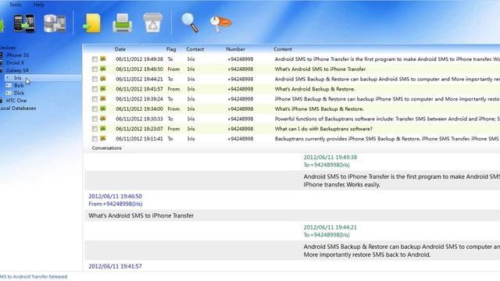The height and width of the screenshot is (281, 500).
Task: Sort by the Contact column header
Action: click(x=195, y=49)
